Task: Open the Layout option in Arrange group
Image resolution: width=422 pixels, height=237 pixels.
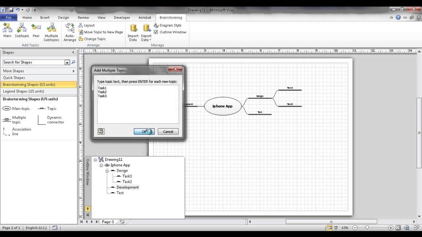Action: 87,25
